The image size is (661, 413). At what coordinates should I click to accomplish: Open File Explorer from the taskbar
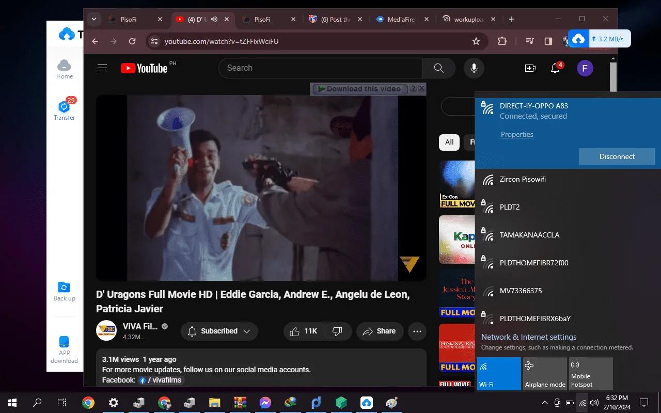coord(214,403)
